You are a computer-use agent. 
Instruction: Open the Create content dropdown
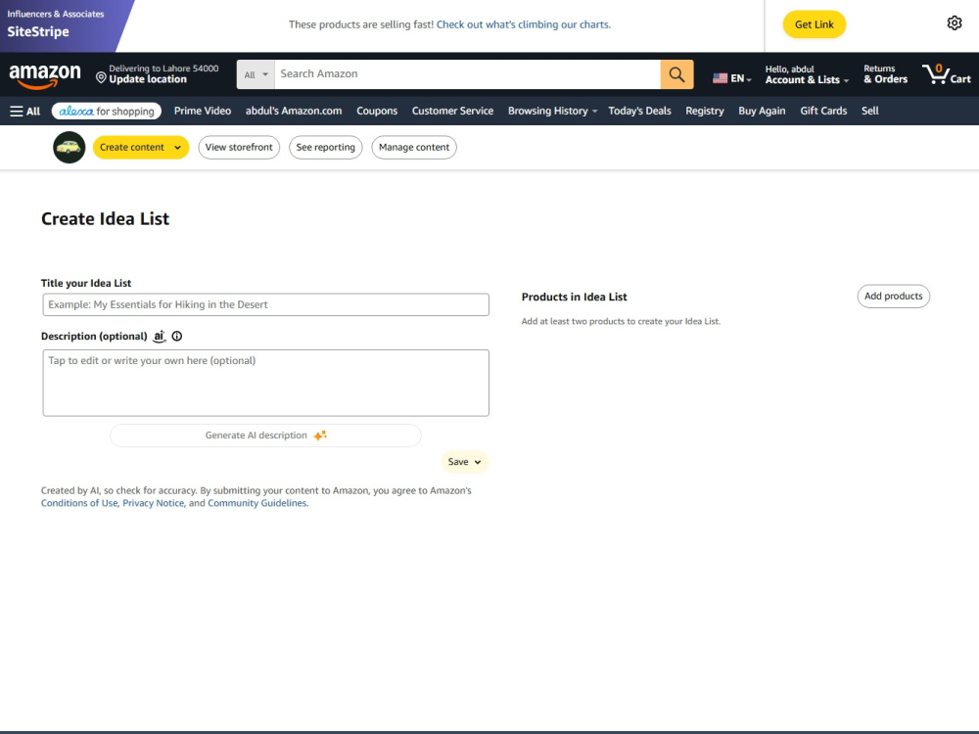tap(140, 148)
